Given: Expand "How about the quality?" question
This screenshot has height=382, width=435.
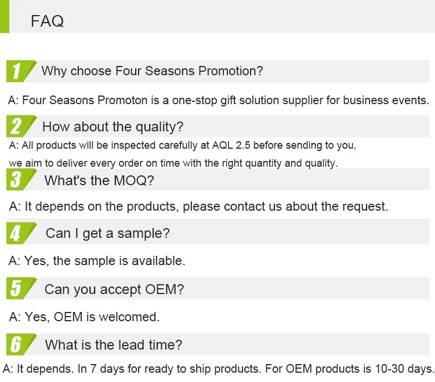Looking at the screenshot, I should (x=113, y=127).
